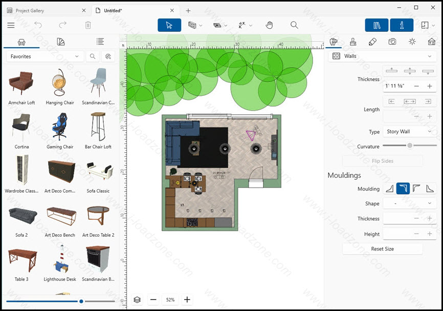Increase wall thickness with plus

429,86
